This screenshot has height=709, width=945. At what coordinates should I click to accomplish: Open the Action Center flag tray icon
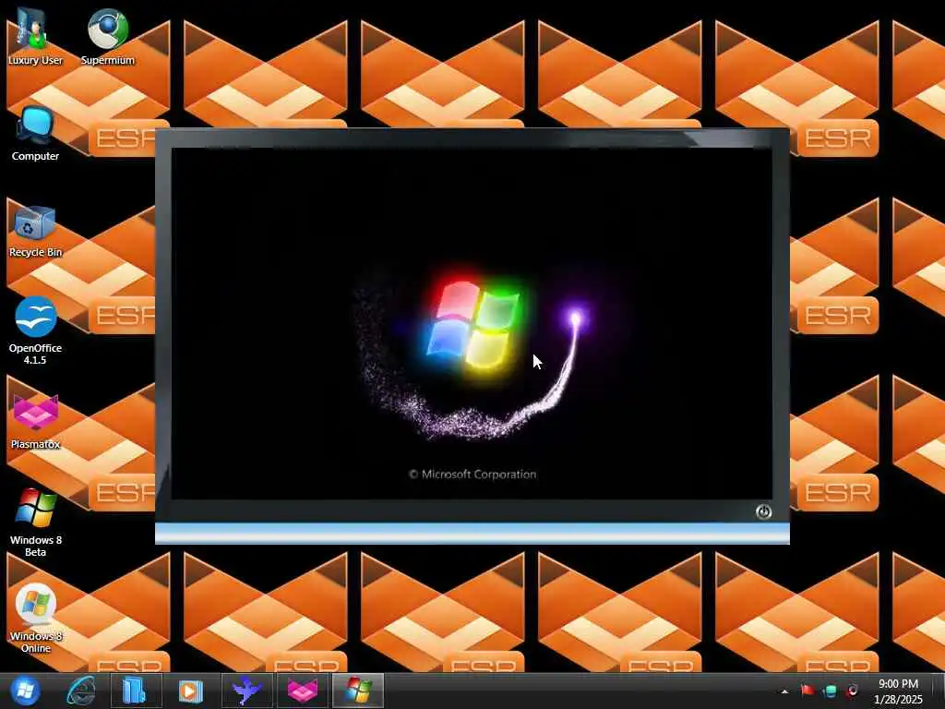point(807,691)
